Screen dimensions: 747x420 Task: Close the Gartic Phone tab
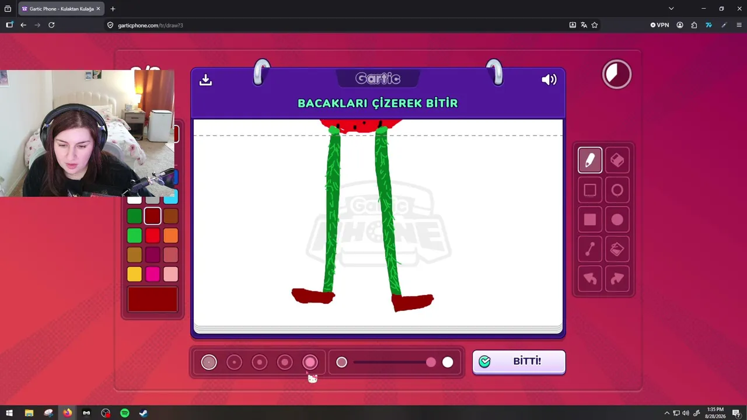coord(98,9)
